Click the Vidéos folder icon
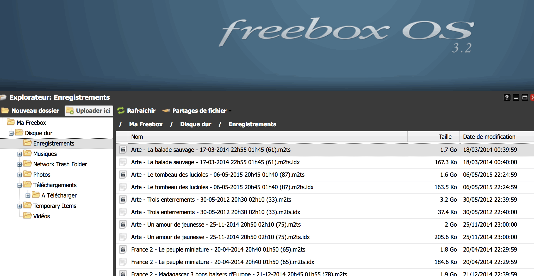 (x=27, y=215)
